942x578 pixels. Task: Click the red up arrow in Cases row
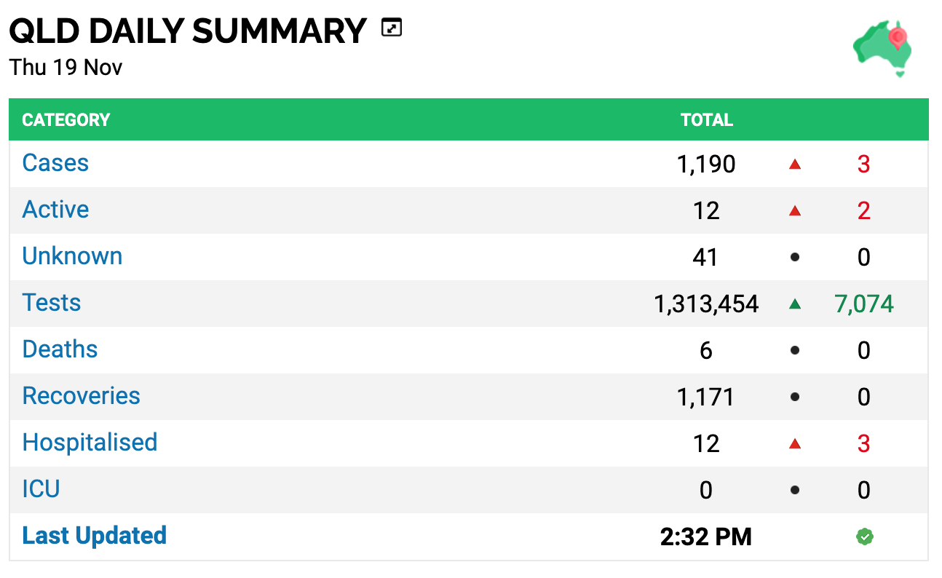[x=795, y=165]
